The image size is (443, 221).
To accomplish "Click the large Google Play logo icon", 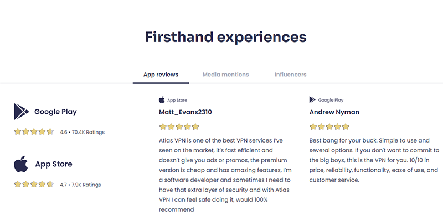I will click(x=21, y=112).
